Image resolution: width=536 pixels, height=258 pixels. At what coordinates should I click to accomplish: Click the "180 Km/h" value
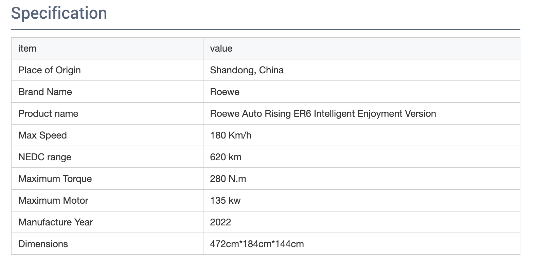[x=231, y=135]
